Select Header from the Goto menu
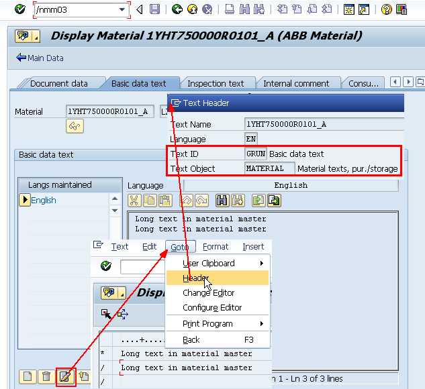 tap(196, 278)
